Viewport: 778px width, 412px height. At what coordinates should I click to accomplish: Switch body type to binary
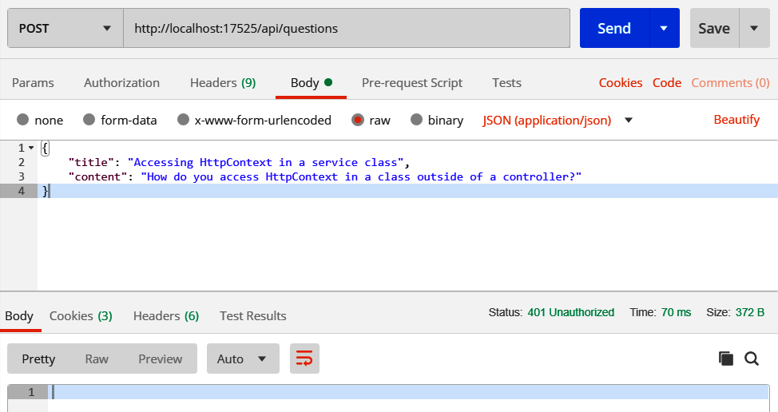pos(416,120)
